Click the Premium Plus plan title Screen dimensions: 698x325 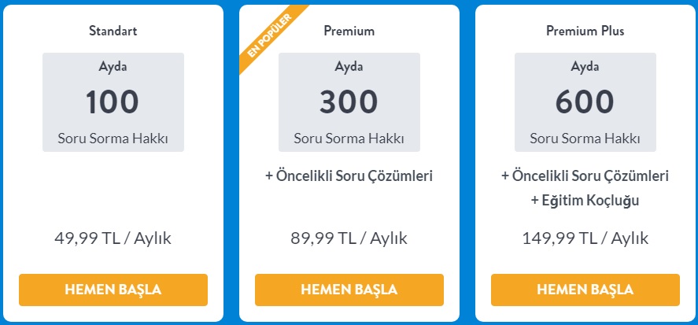coord(585,31)
